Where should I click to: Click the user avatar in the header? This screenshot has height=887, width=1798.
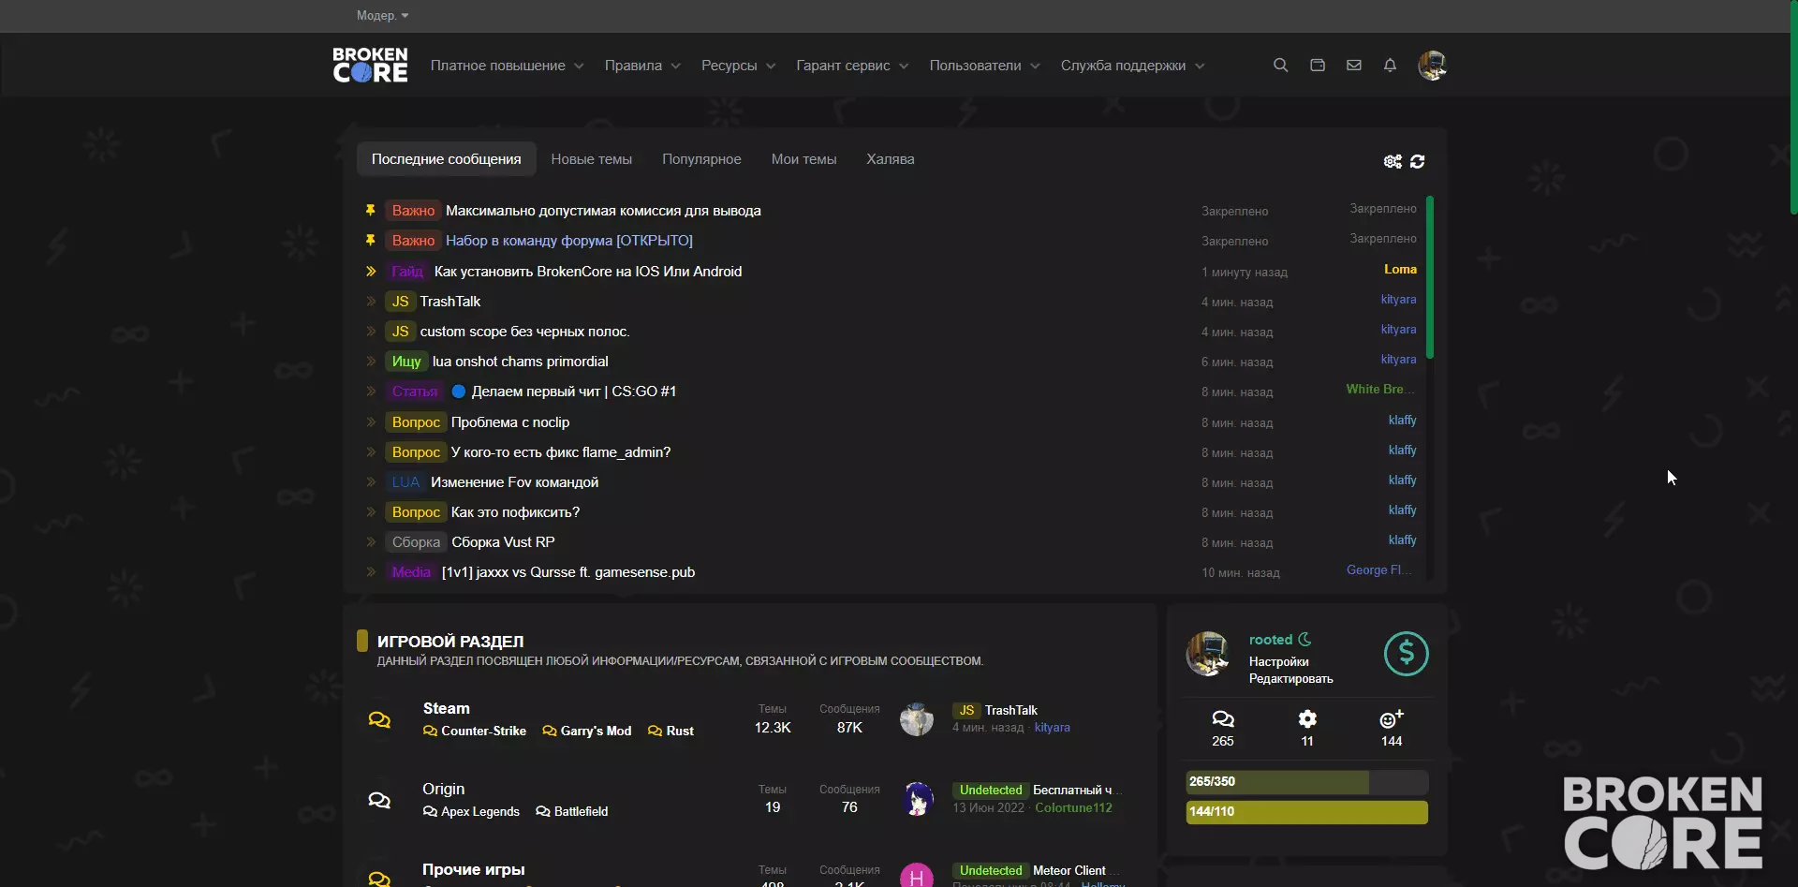[1432, 66]
